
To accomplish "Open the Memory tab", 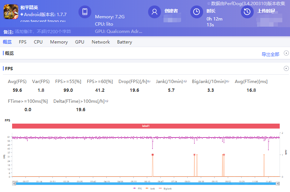I will point(59,42).
